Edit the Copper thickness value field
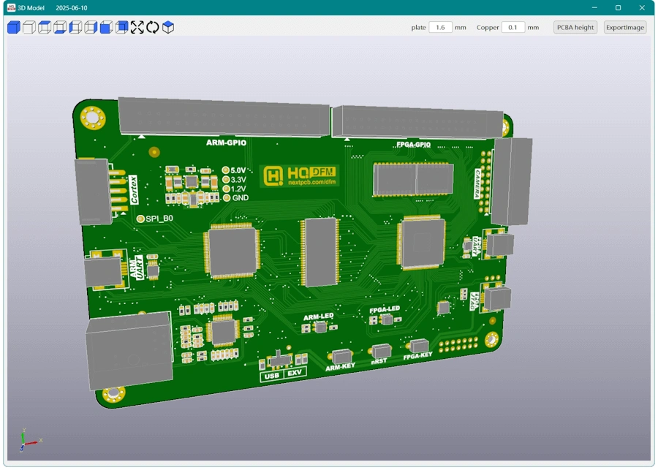Image resolution: width=658 pixels, height=470 pixels. (514, 27)
